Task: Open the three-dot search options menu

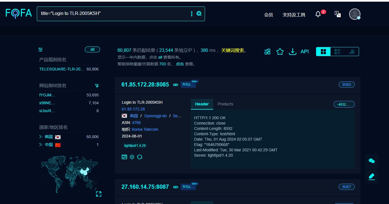Action: point(192,14)
